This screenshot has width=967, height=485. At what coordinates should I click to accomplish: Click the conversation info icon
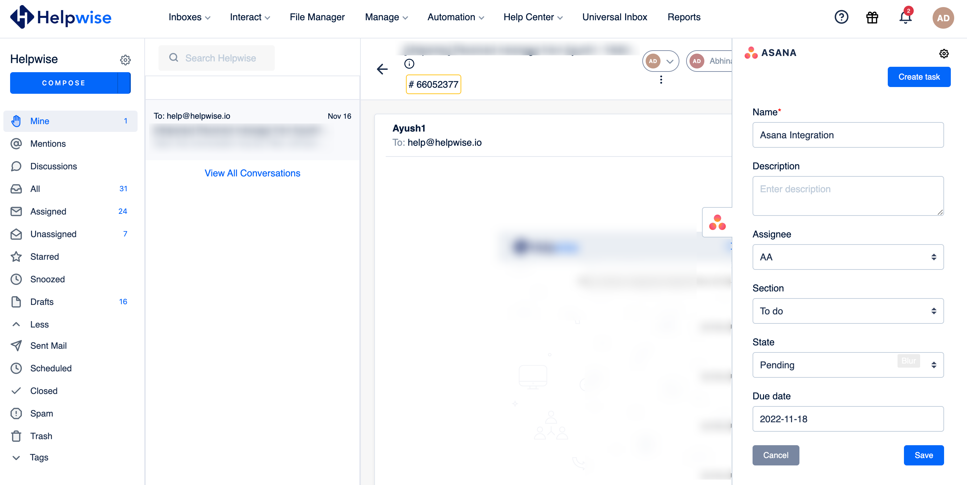tap(409, 64)
